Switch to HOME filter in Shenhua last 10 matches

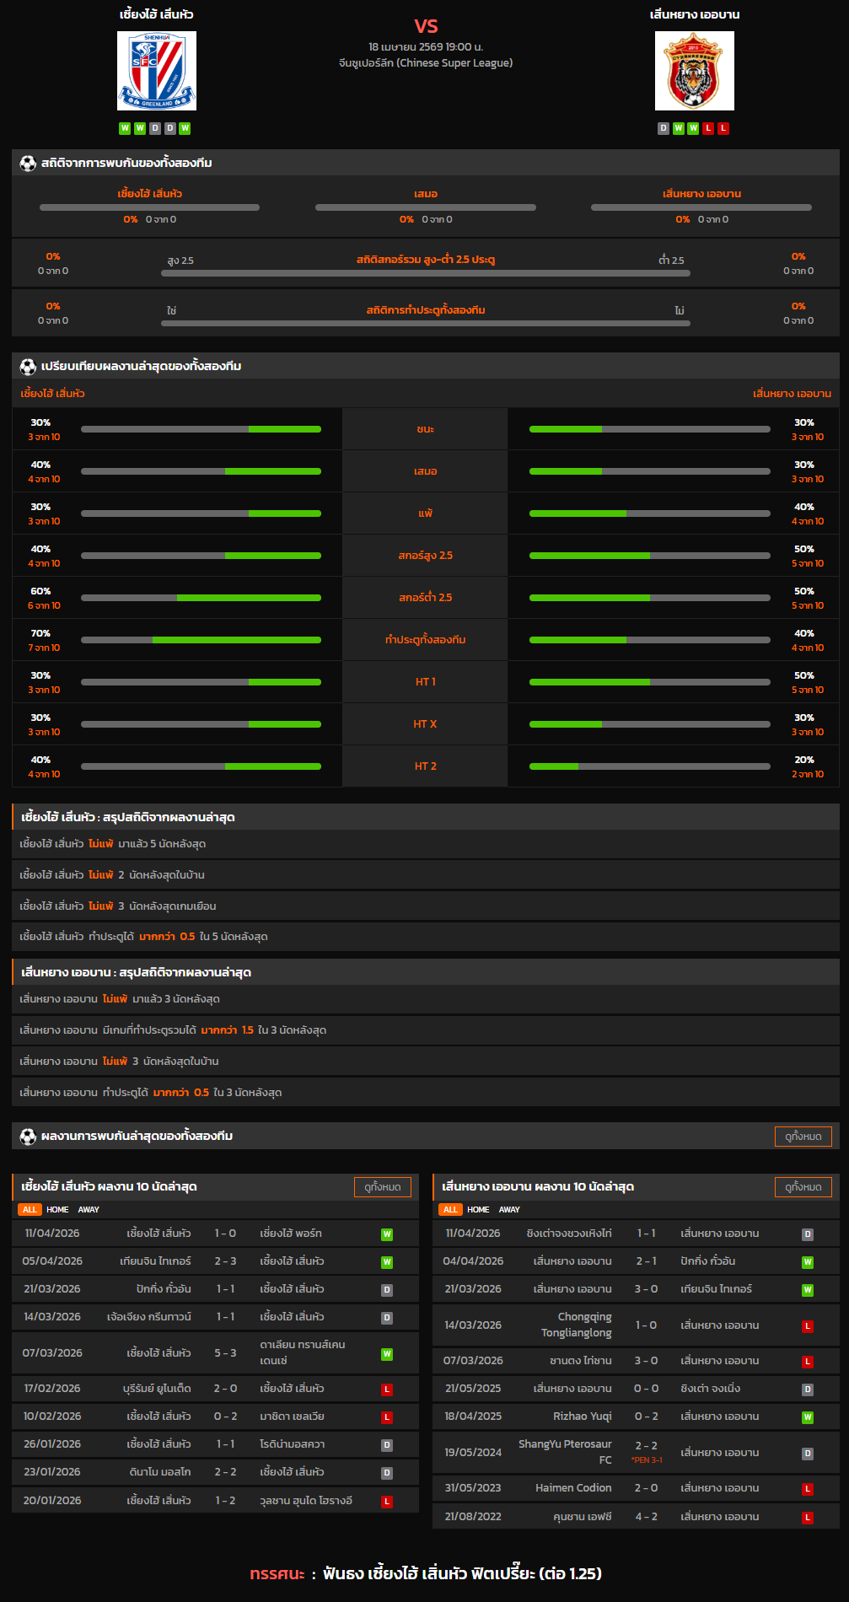tap(57, 1210)
